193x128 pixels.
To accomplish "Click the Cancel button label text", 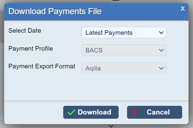I will (158, 112).
